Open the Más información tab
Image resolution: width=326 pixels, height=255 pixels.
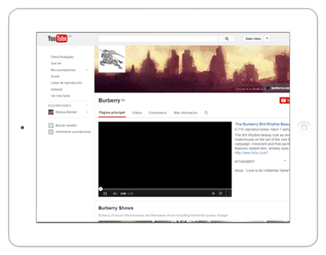(x=185, y=113)
